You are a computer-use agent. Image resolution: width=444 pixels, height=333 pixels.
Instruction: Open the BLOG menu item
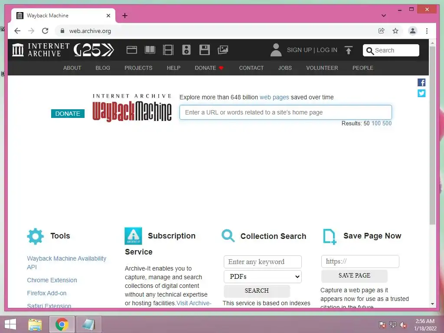[x=103, y=68]
